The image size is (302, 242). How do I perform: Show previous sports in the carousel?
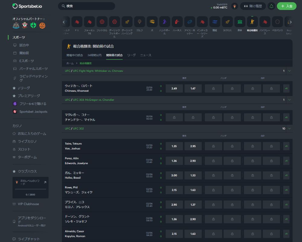point(64,22)
